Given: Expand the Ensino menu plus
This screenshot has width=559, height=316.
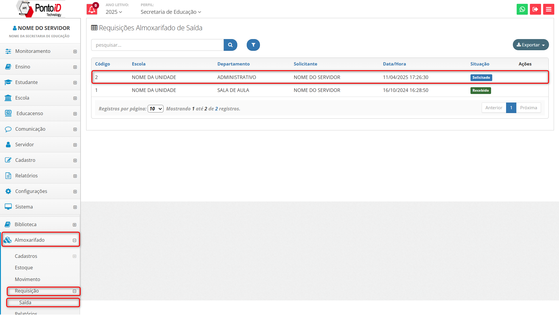Looking at the screenshot, I should (x=75, y=67).
